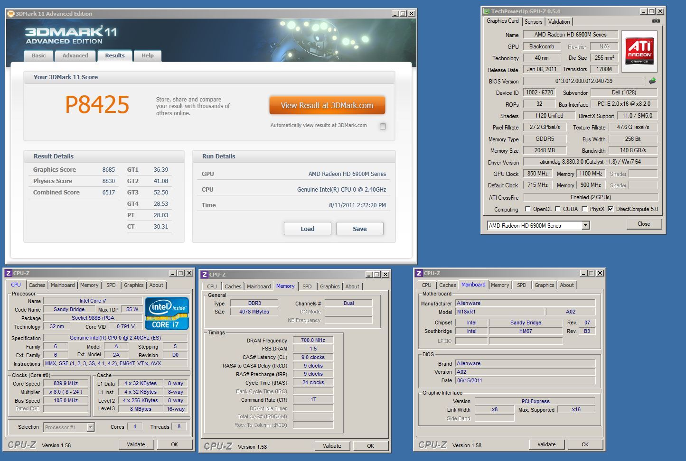Toggle the CUDA checkbox in GPU-Z
The image size is (686, 461).
[x=558, y=209]
